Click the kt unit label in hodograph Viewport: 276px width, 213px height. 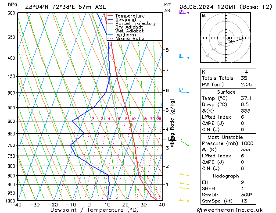tap(204, 16)
